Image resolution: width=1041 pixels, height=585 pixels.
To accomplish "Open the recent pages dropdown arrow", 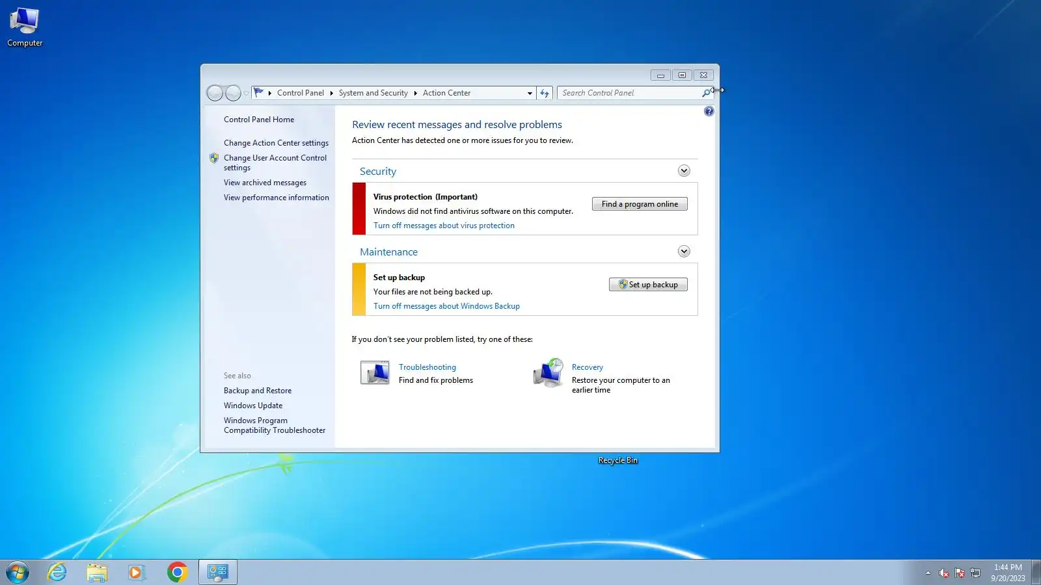I will coord(247,94).
